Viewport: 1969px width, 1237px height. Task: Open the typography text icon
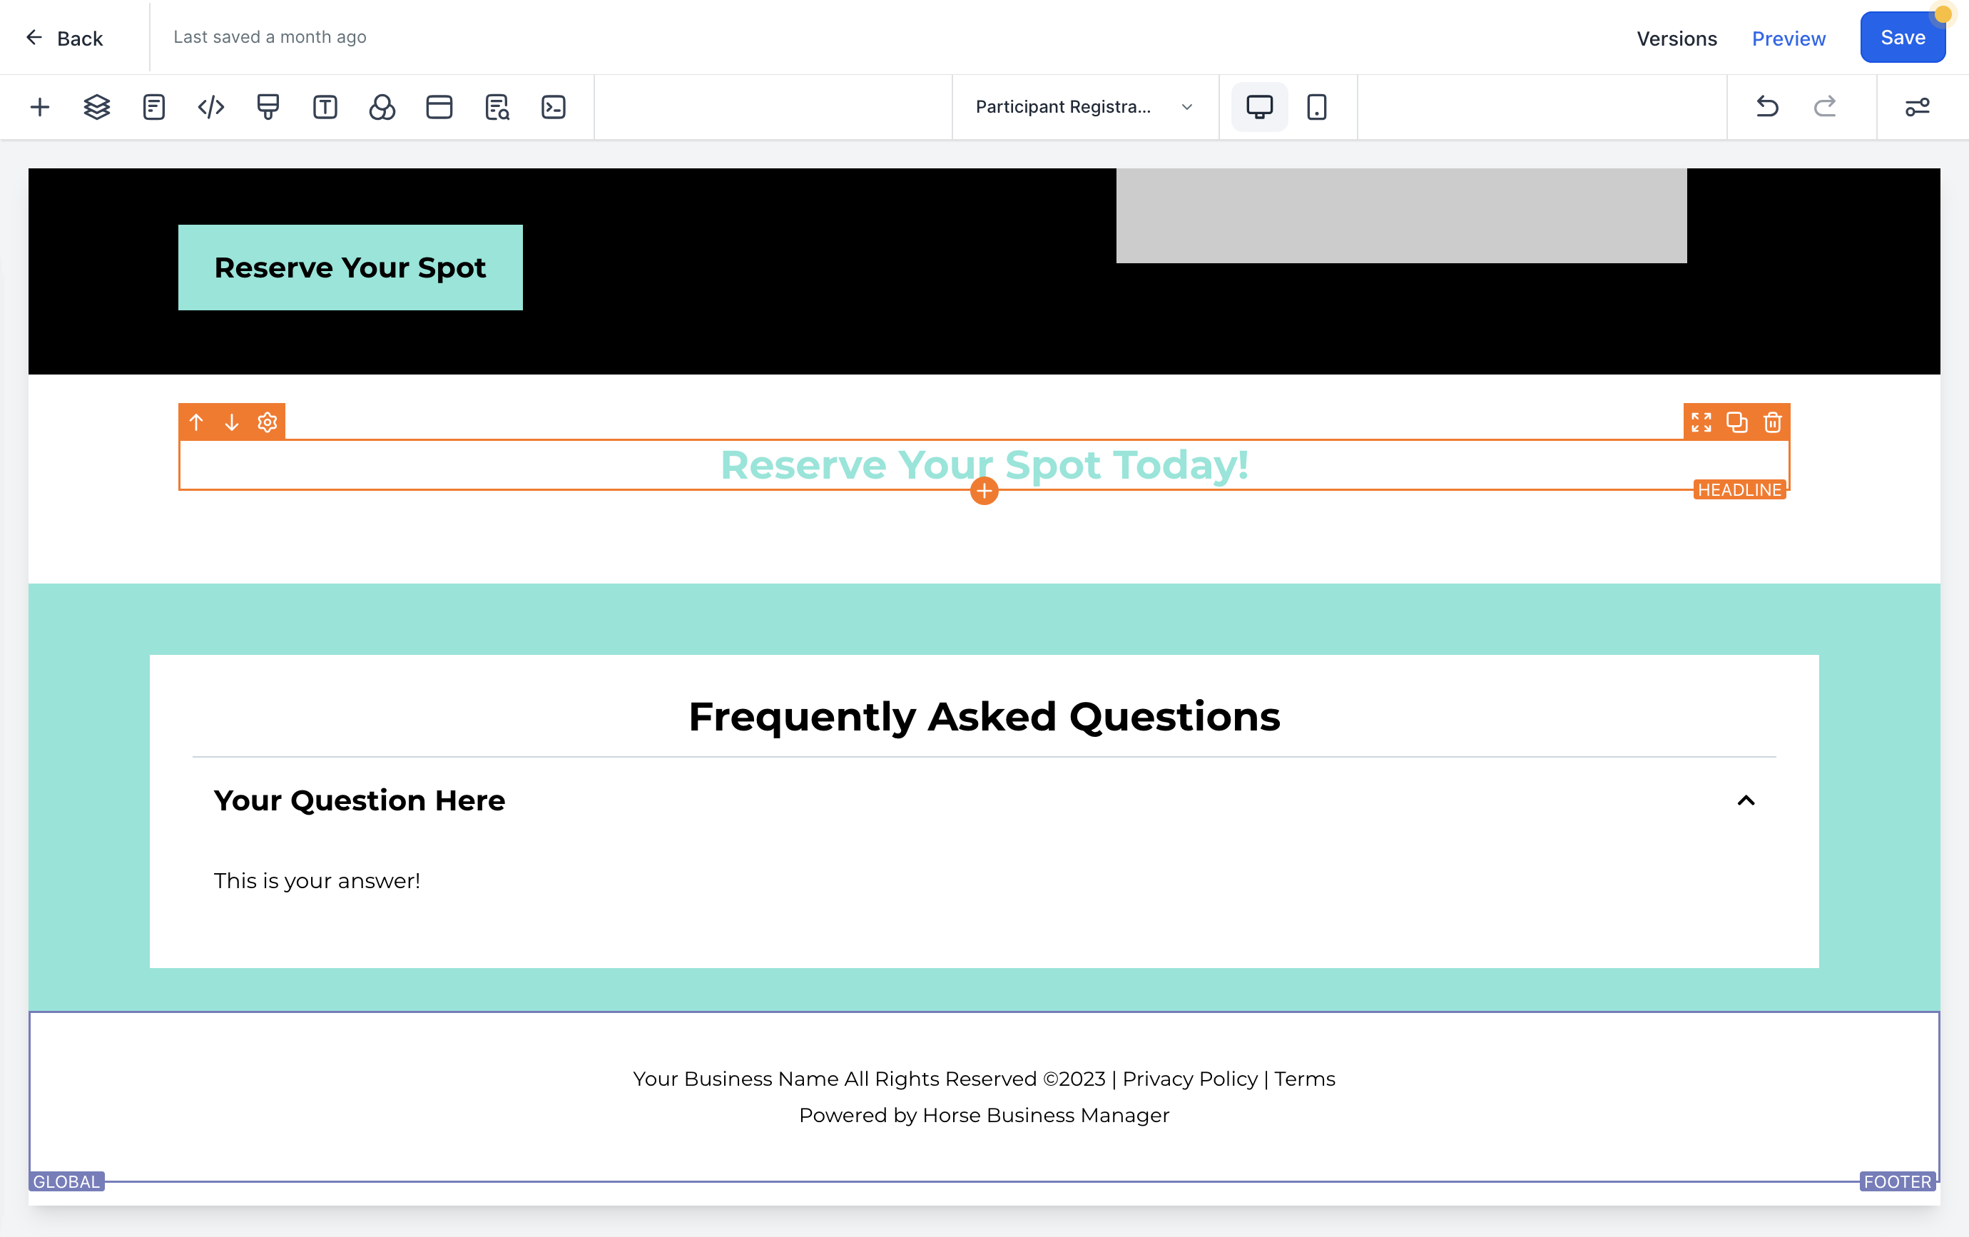pyautogui.click(x=325, y=107)
